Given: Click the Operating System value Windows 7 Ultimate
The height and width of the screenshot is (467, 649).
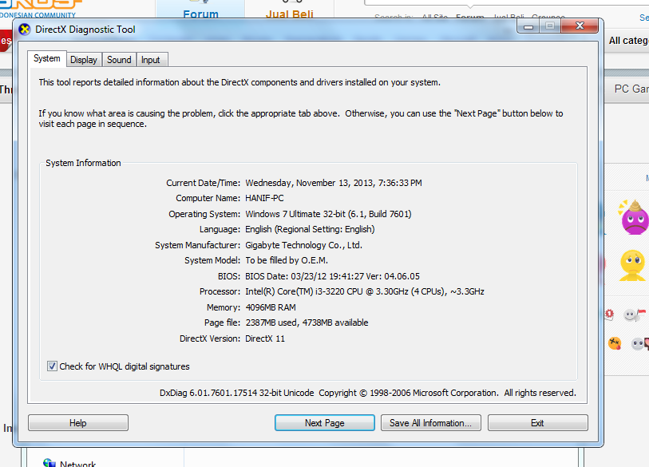Looking at the screenshot, I should point(328,214).
